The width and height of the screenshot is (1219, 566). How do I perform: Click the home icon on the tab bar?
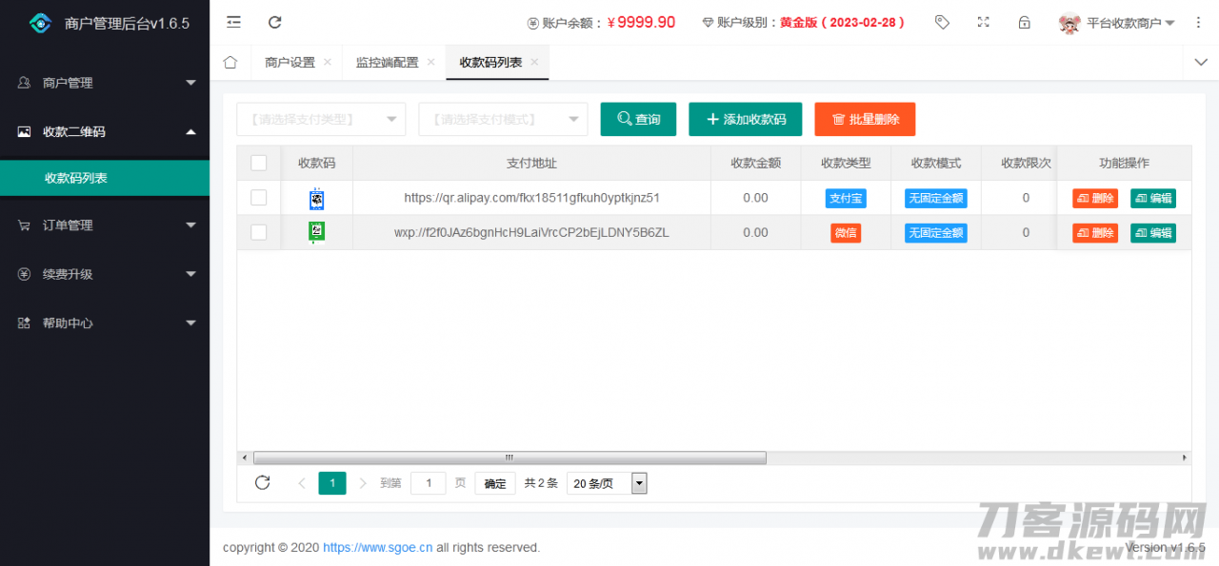tap(229, 61)
